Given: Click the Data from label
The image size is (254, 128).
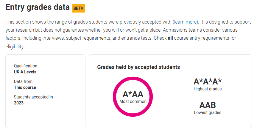Looking at the screenshot, I should coord(23,81).
